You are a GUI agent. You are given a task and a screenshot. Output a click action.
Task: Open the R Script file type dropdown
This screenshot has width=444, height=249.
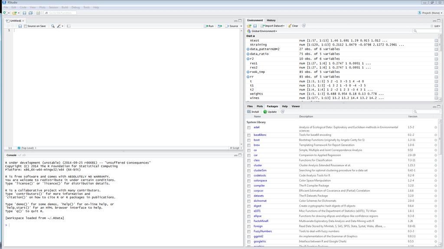tap(236, 148)
